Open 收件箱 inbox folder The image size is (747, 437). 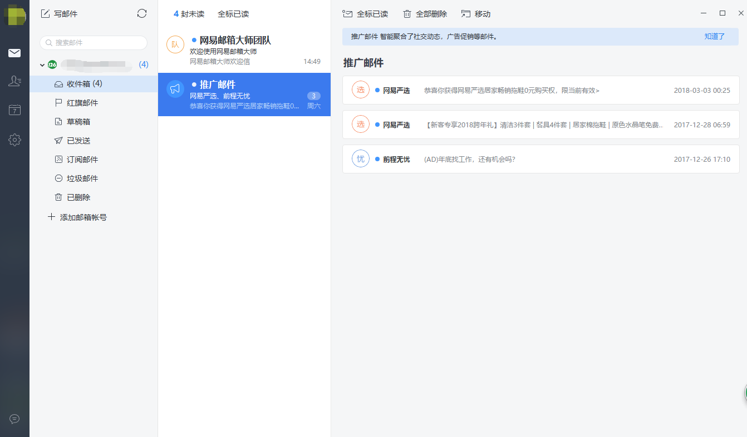tap(94, 84)
